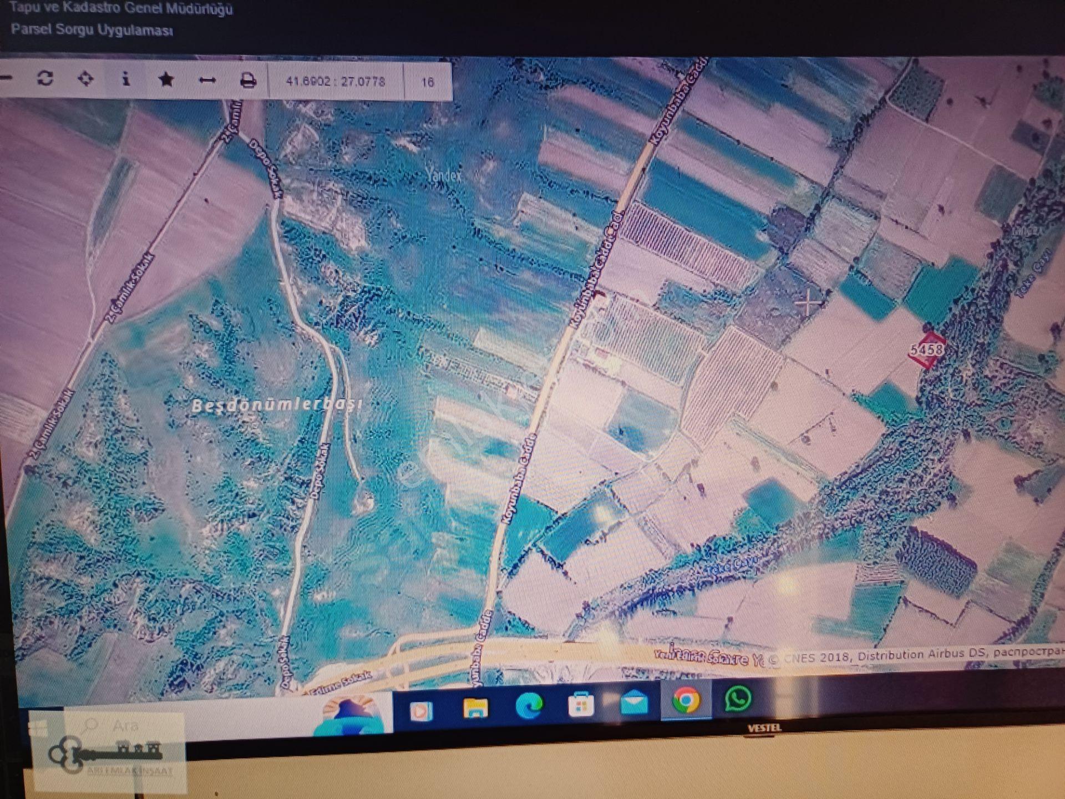Click the Yandex label on the map
The height and width of the screenshot is (799, 1065).
pyautogui.click(x=444, y=175)
